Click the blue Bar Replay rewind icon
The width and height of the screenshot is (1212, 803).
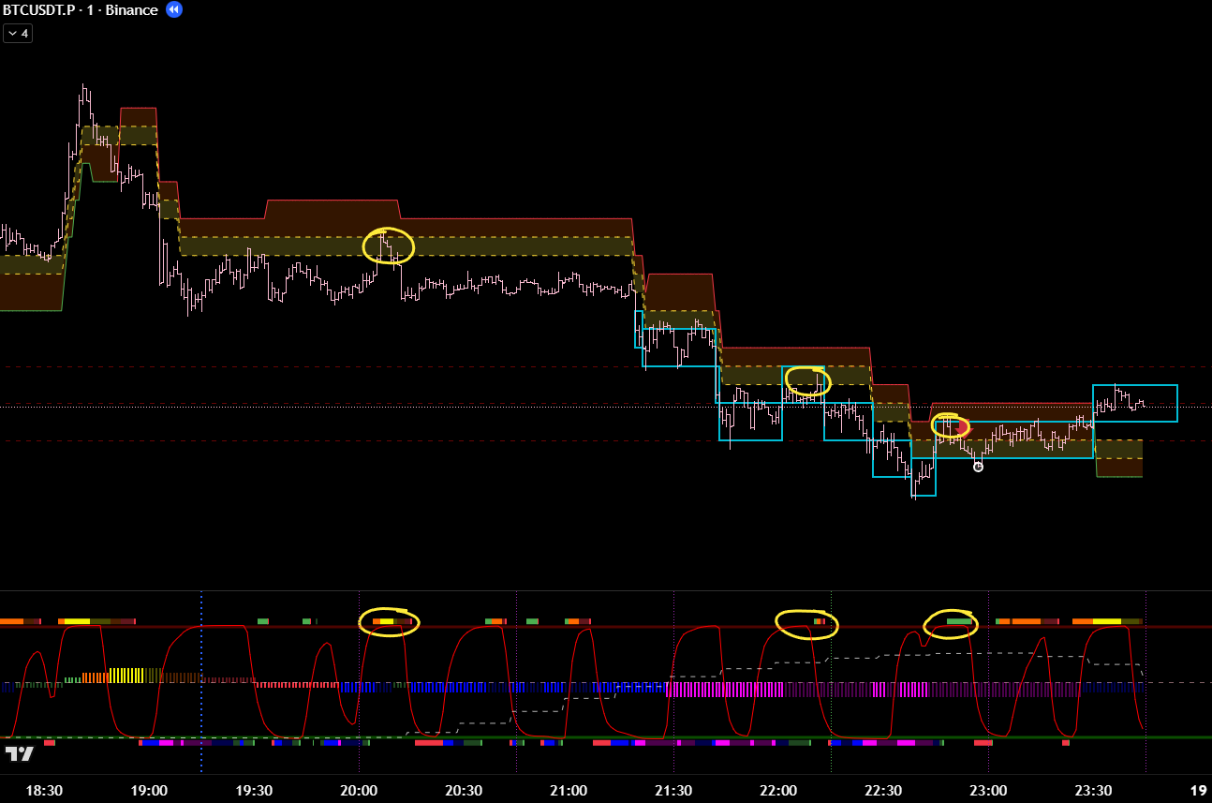[x=174, y=9]
